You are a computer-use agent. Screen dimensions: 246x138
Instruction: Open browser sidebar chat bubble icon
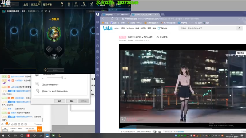coord(97,57)
